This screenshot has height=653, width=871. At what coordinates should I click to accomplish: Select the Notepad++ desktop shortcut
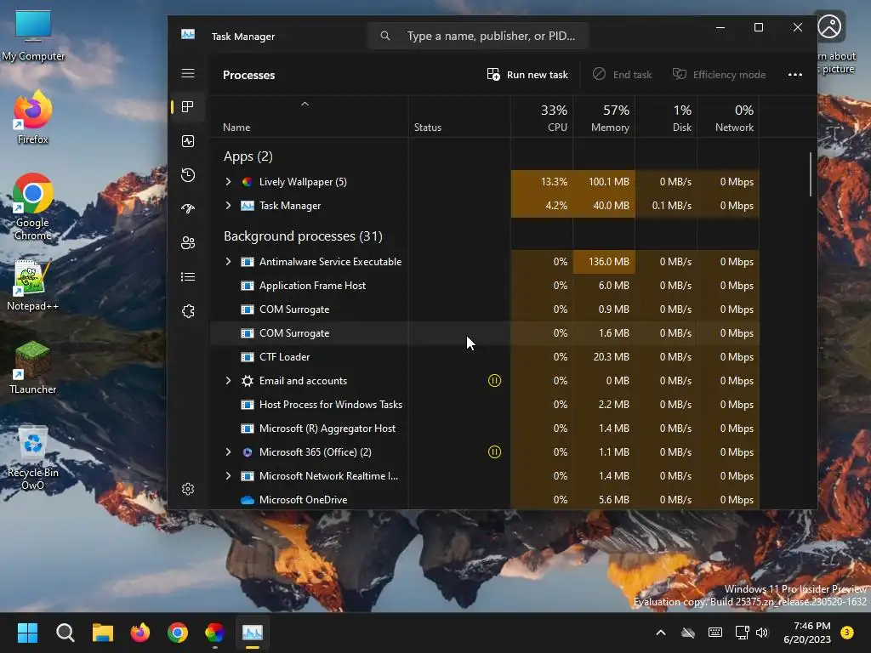point(32,285)
